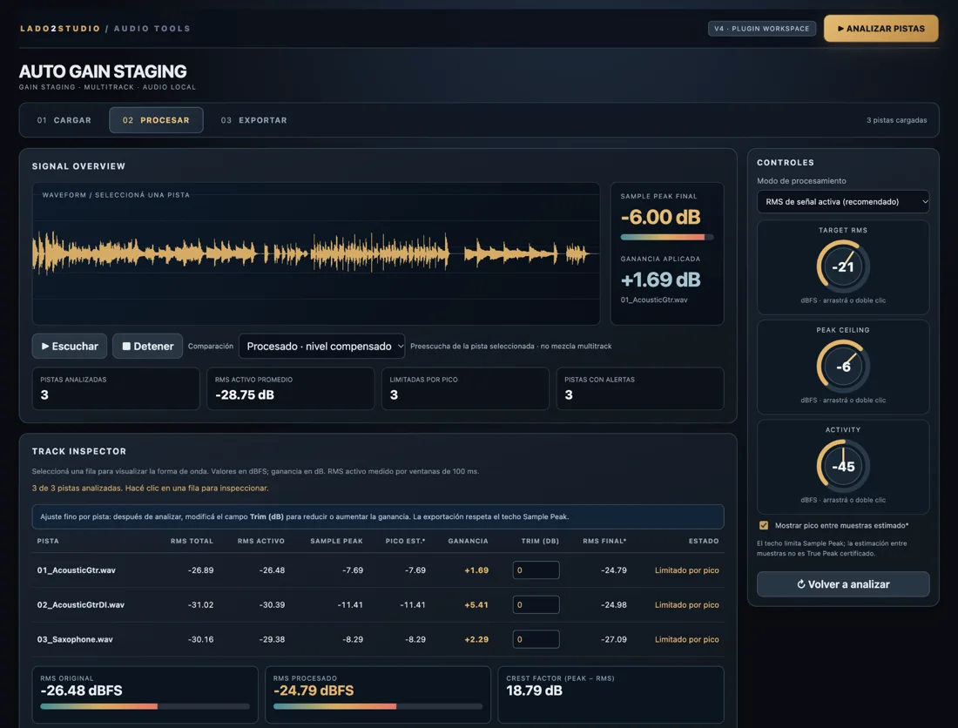Click the Activity threshold knob

coord(843,466)
